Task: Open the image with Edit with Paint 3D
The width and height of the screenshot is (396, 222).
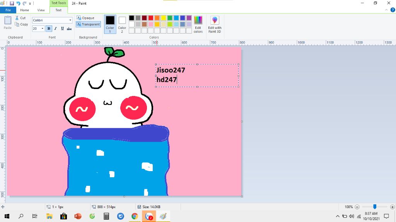Action: pos(215,24)
